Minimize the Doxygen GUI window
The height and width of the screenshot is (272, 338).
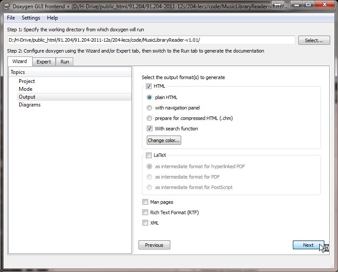click(297, 4)
